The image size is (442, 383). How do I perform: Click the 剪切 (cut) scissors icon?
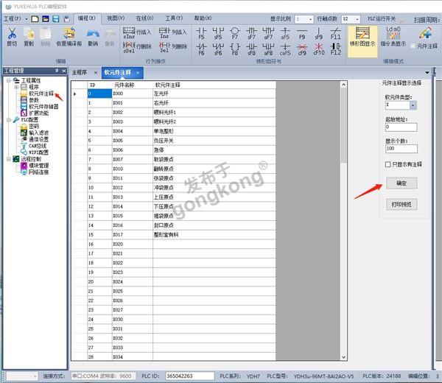[x=11, y=33]
